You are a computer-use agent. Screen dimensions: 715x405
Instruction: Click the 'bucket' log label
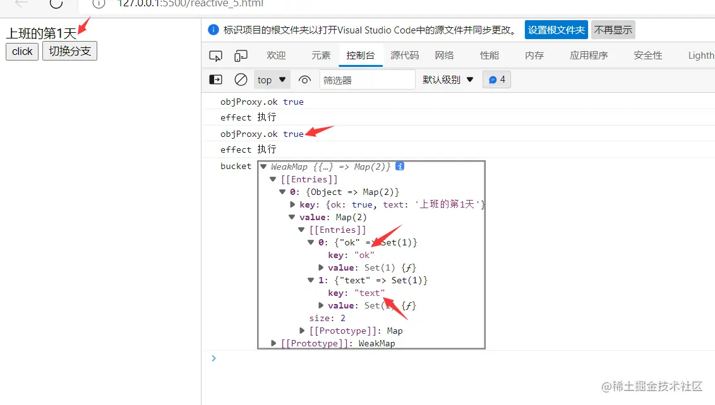coord(236,167)
